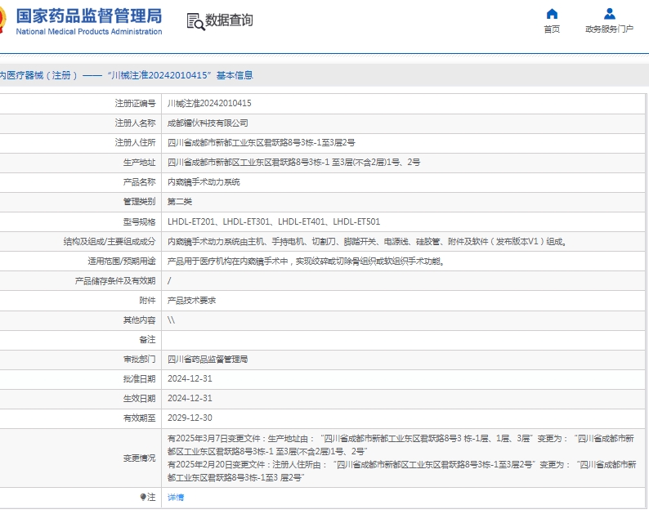The height and width of the screenshot is (514, 649).
Task: Click the 注册人住所 label
Action: point(135,142)
